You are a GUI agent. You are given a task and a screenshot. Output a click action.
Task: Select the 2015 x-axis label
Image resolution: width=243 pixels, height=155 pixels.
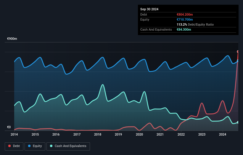click(35, 134)
